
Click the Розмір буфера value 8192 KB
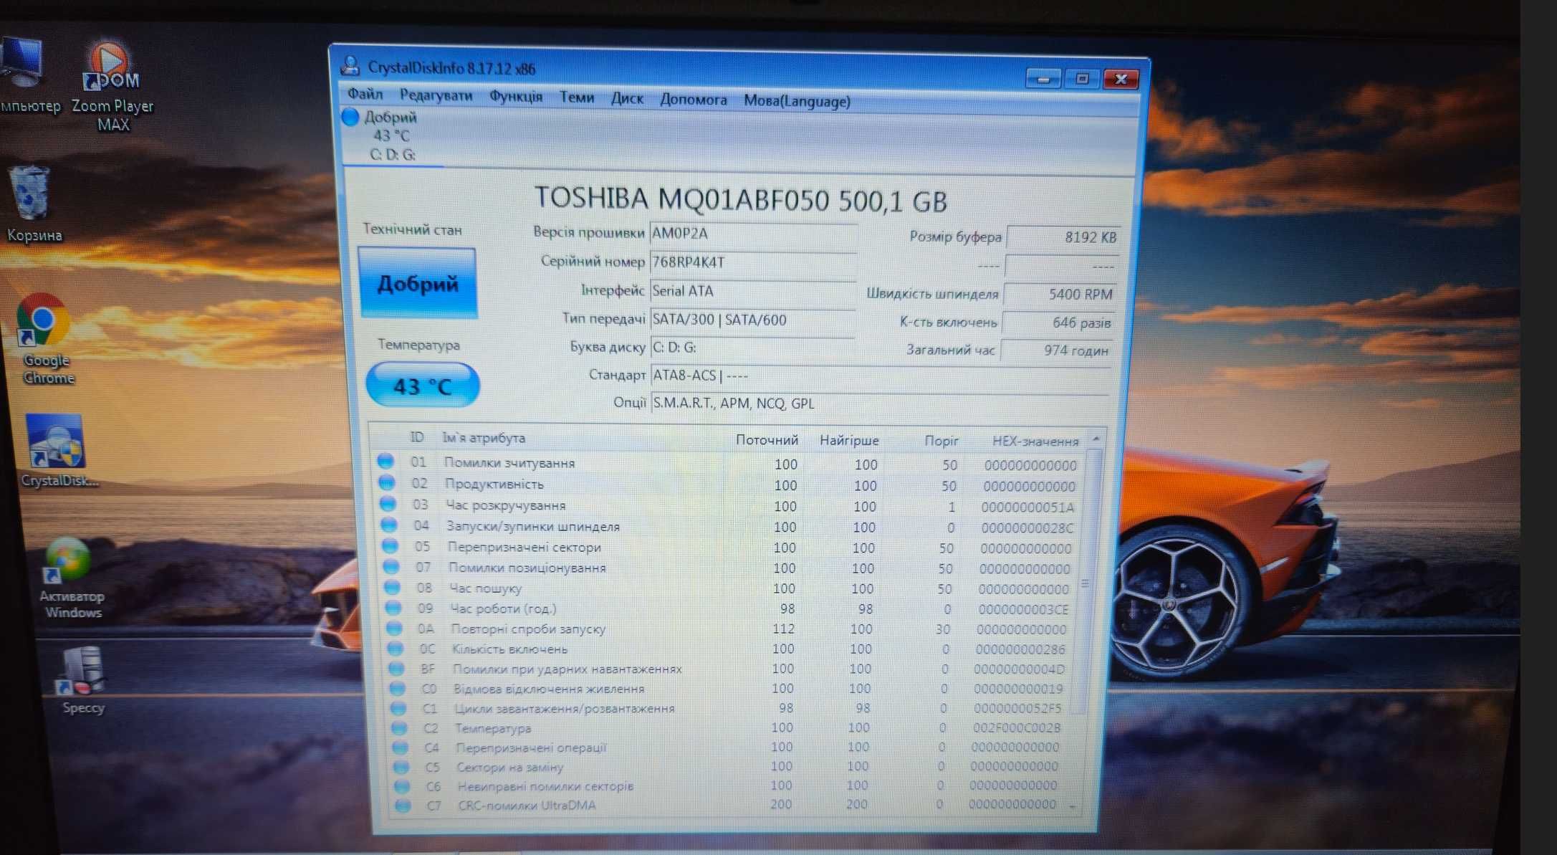(1063, 237)
